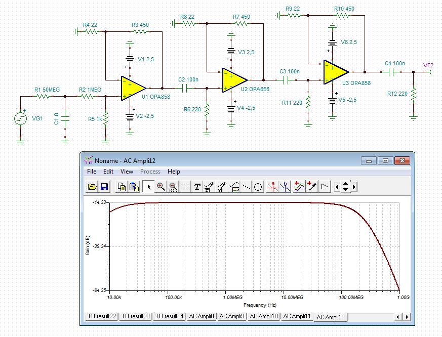This screenshot has height=337, width=442.
Task: Add more curves icon
Action: [299, 187]
